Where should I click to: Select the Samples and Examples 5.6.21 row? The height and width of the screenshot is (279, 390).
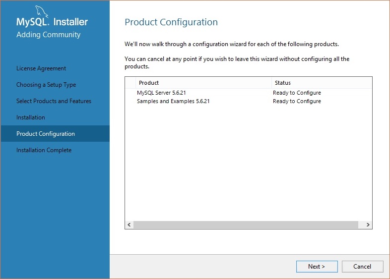click(x=249, y=101)
